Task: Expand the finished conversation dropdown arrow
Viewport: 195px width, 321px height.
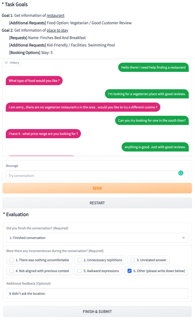Action: pyautogui.click(x=184, y=238)
